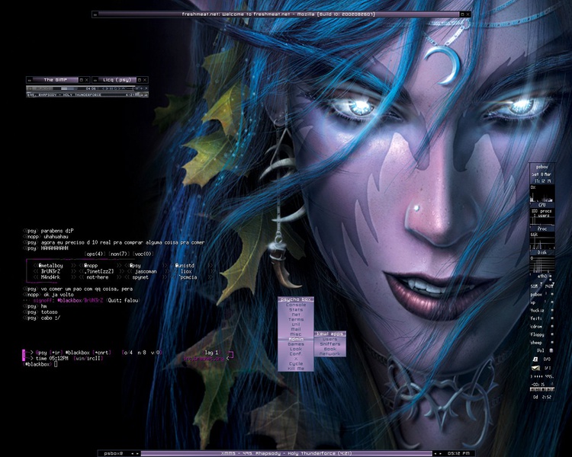The image size is (572, 457).
Task: Maximize the Licq window
Action: [140, 80]
